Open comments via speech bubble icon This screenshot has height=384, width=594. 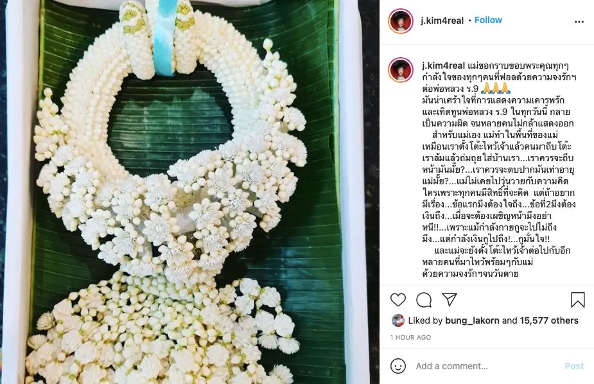424,300
